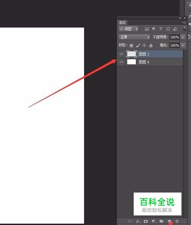The width and height of the screenshot is (191, 225).
Task: Close the Layers panel with the X
Action: tap(185, 18)
